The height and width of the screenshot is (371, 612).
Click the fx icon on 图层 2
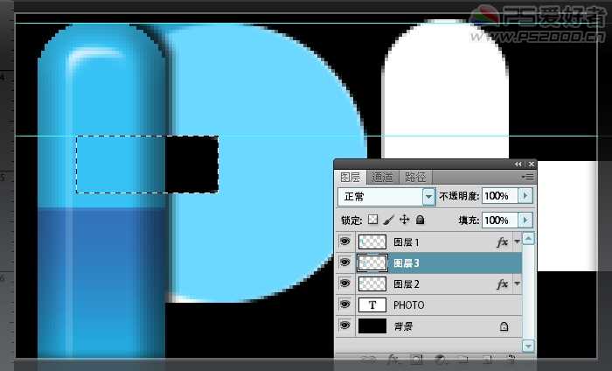[503, 283]
